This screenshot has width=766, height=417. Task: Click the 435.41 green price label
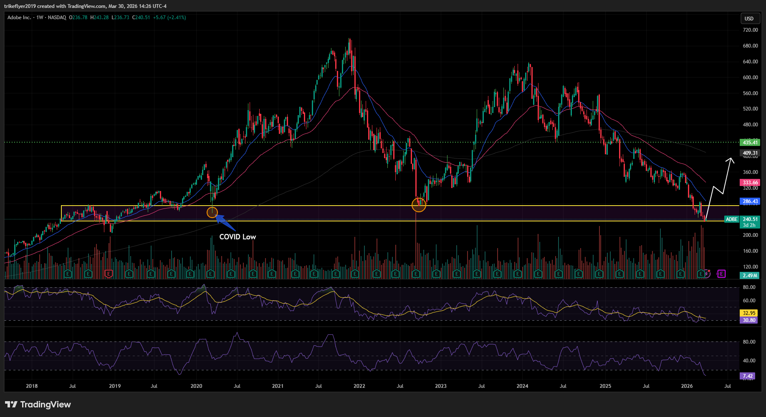[x=750, y=143]
